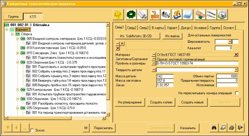Open the Шероховатость dropdown
Screen dimensions: 249x136
(230, 42)
